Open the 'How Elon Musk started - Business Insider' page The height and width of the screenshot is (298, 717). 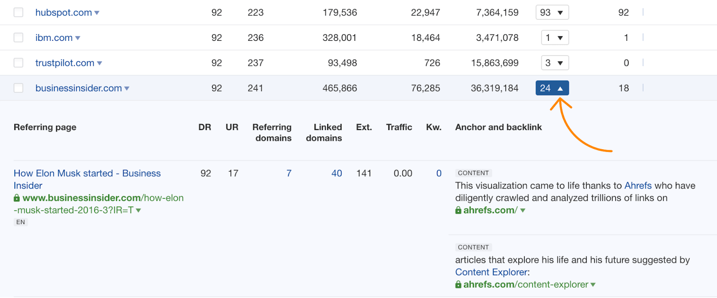[x=87, y=179]
